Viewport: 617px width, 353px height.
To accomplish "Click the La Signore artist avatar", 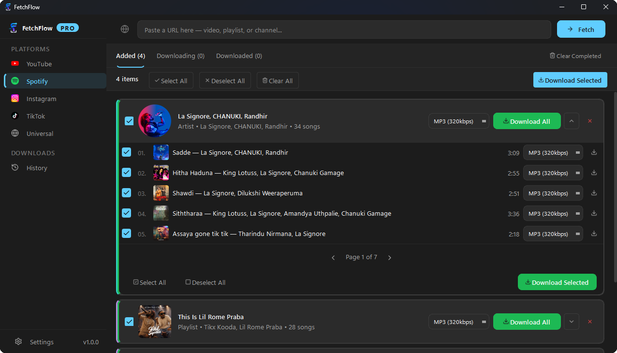I will point(155,121).
